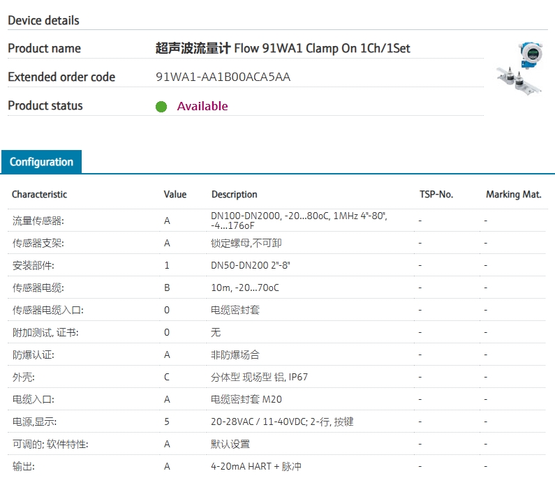Click the 非防爆场合 description text
555x485 pixels.
coord(235,355)
